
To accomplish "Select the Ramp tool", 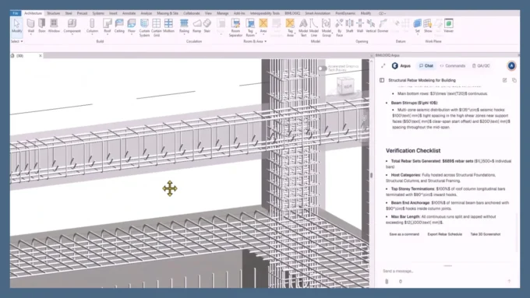I will (196, 26).
